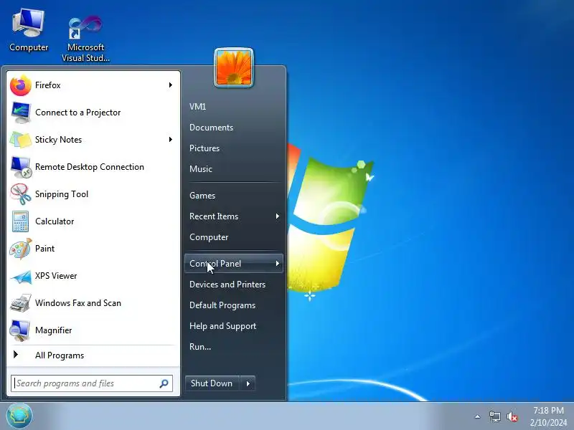The image size is (574, 430).
Task: Open the Run... dialog
Action: tap(200, 347)
